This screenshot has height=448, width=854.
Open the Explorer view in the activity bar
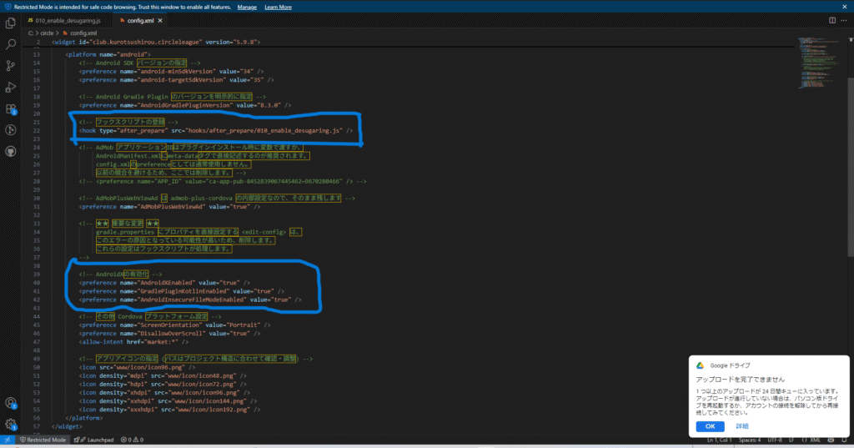point(10,23)
